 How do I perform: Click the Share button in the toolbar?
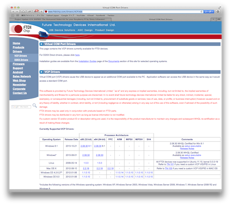(x=29, y=11)
